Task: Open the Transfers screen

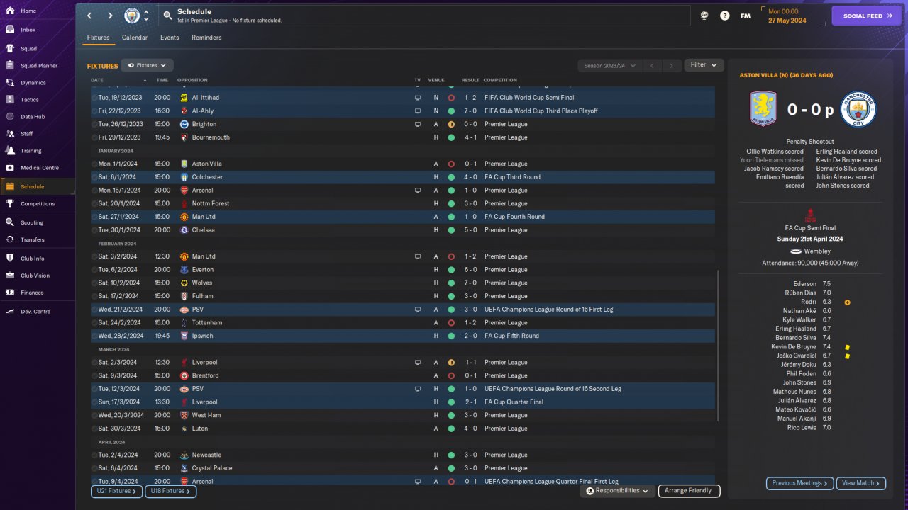Action: (x=33, y=239)
